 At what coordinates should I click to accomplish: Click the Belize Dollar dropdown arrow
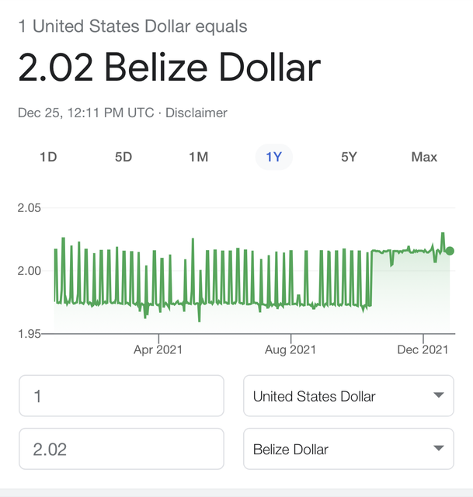[439, 448]
